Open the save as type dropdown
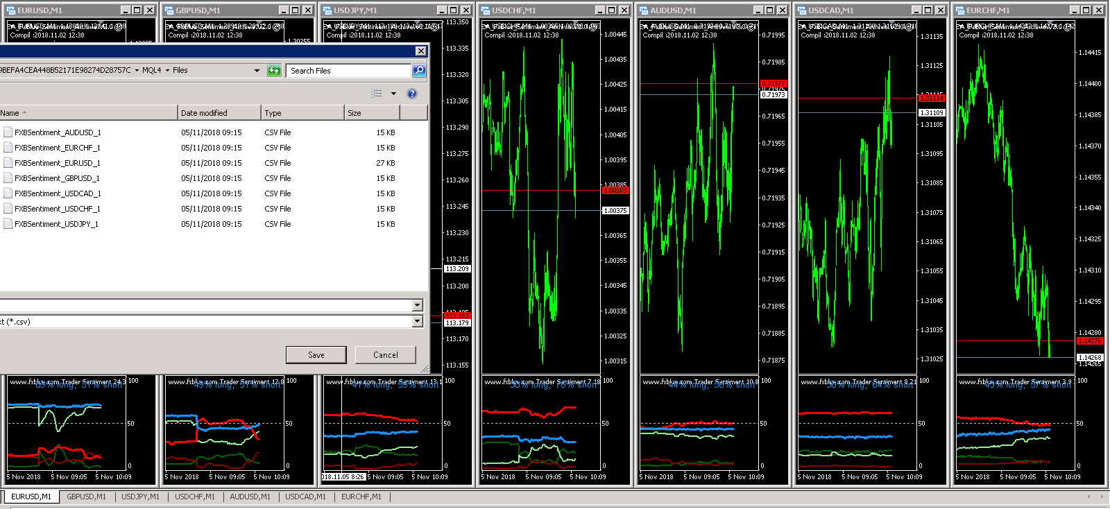1110x509 pixels. (x=417, y=322)
